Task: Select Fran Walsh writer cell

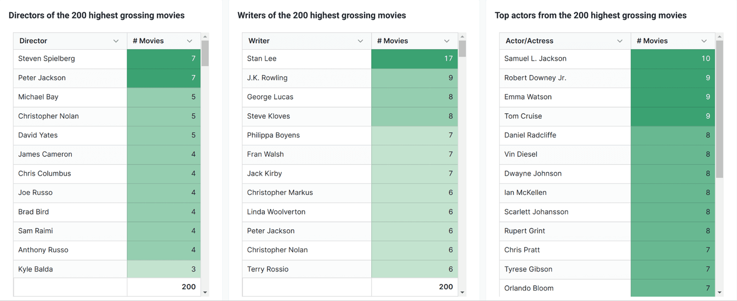Action: pyautogui.click(x=307, y=154)
